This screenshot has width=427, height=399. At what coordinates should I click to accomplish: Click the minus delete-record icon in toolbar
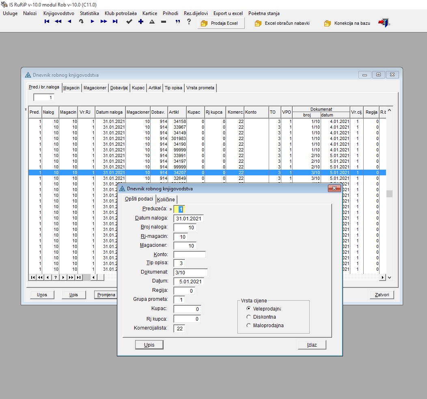pos(163,22)
